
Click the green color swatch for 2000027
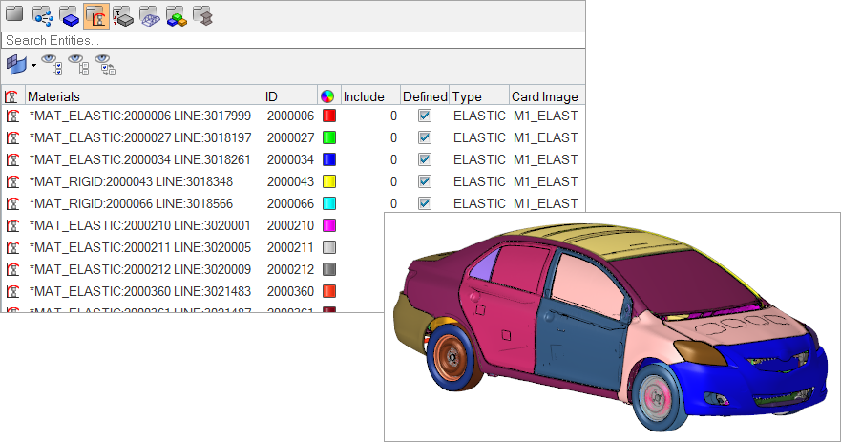tap(329, 137)
